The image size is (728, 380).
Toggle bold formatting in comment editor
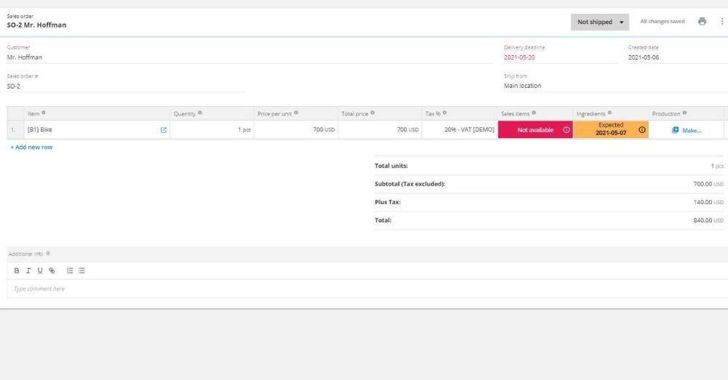click(17, 270)
